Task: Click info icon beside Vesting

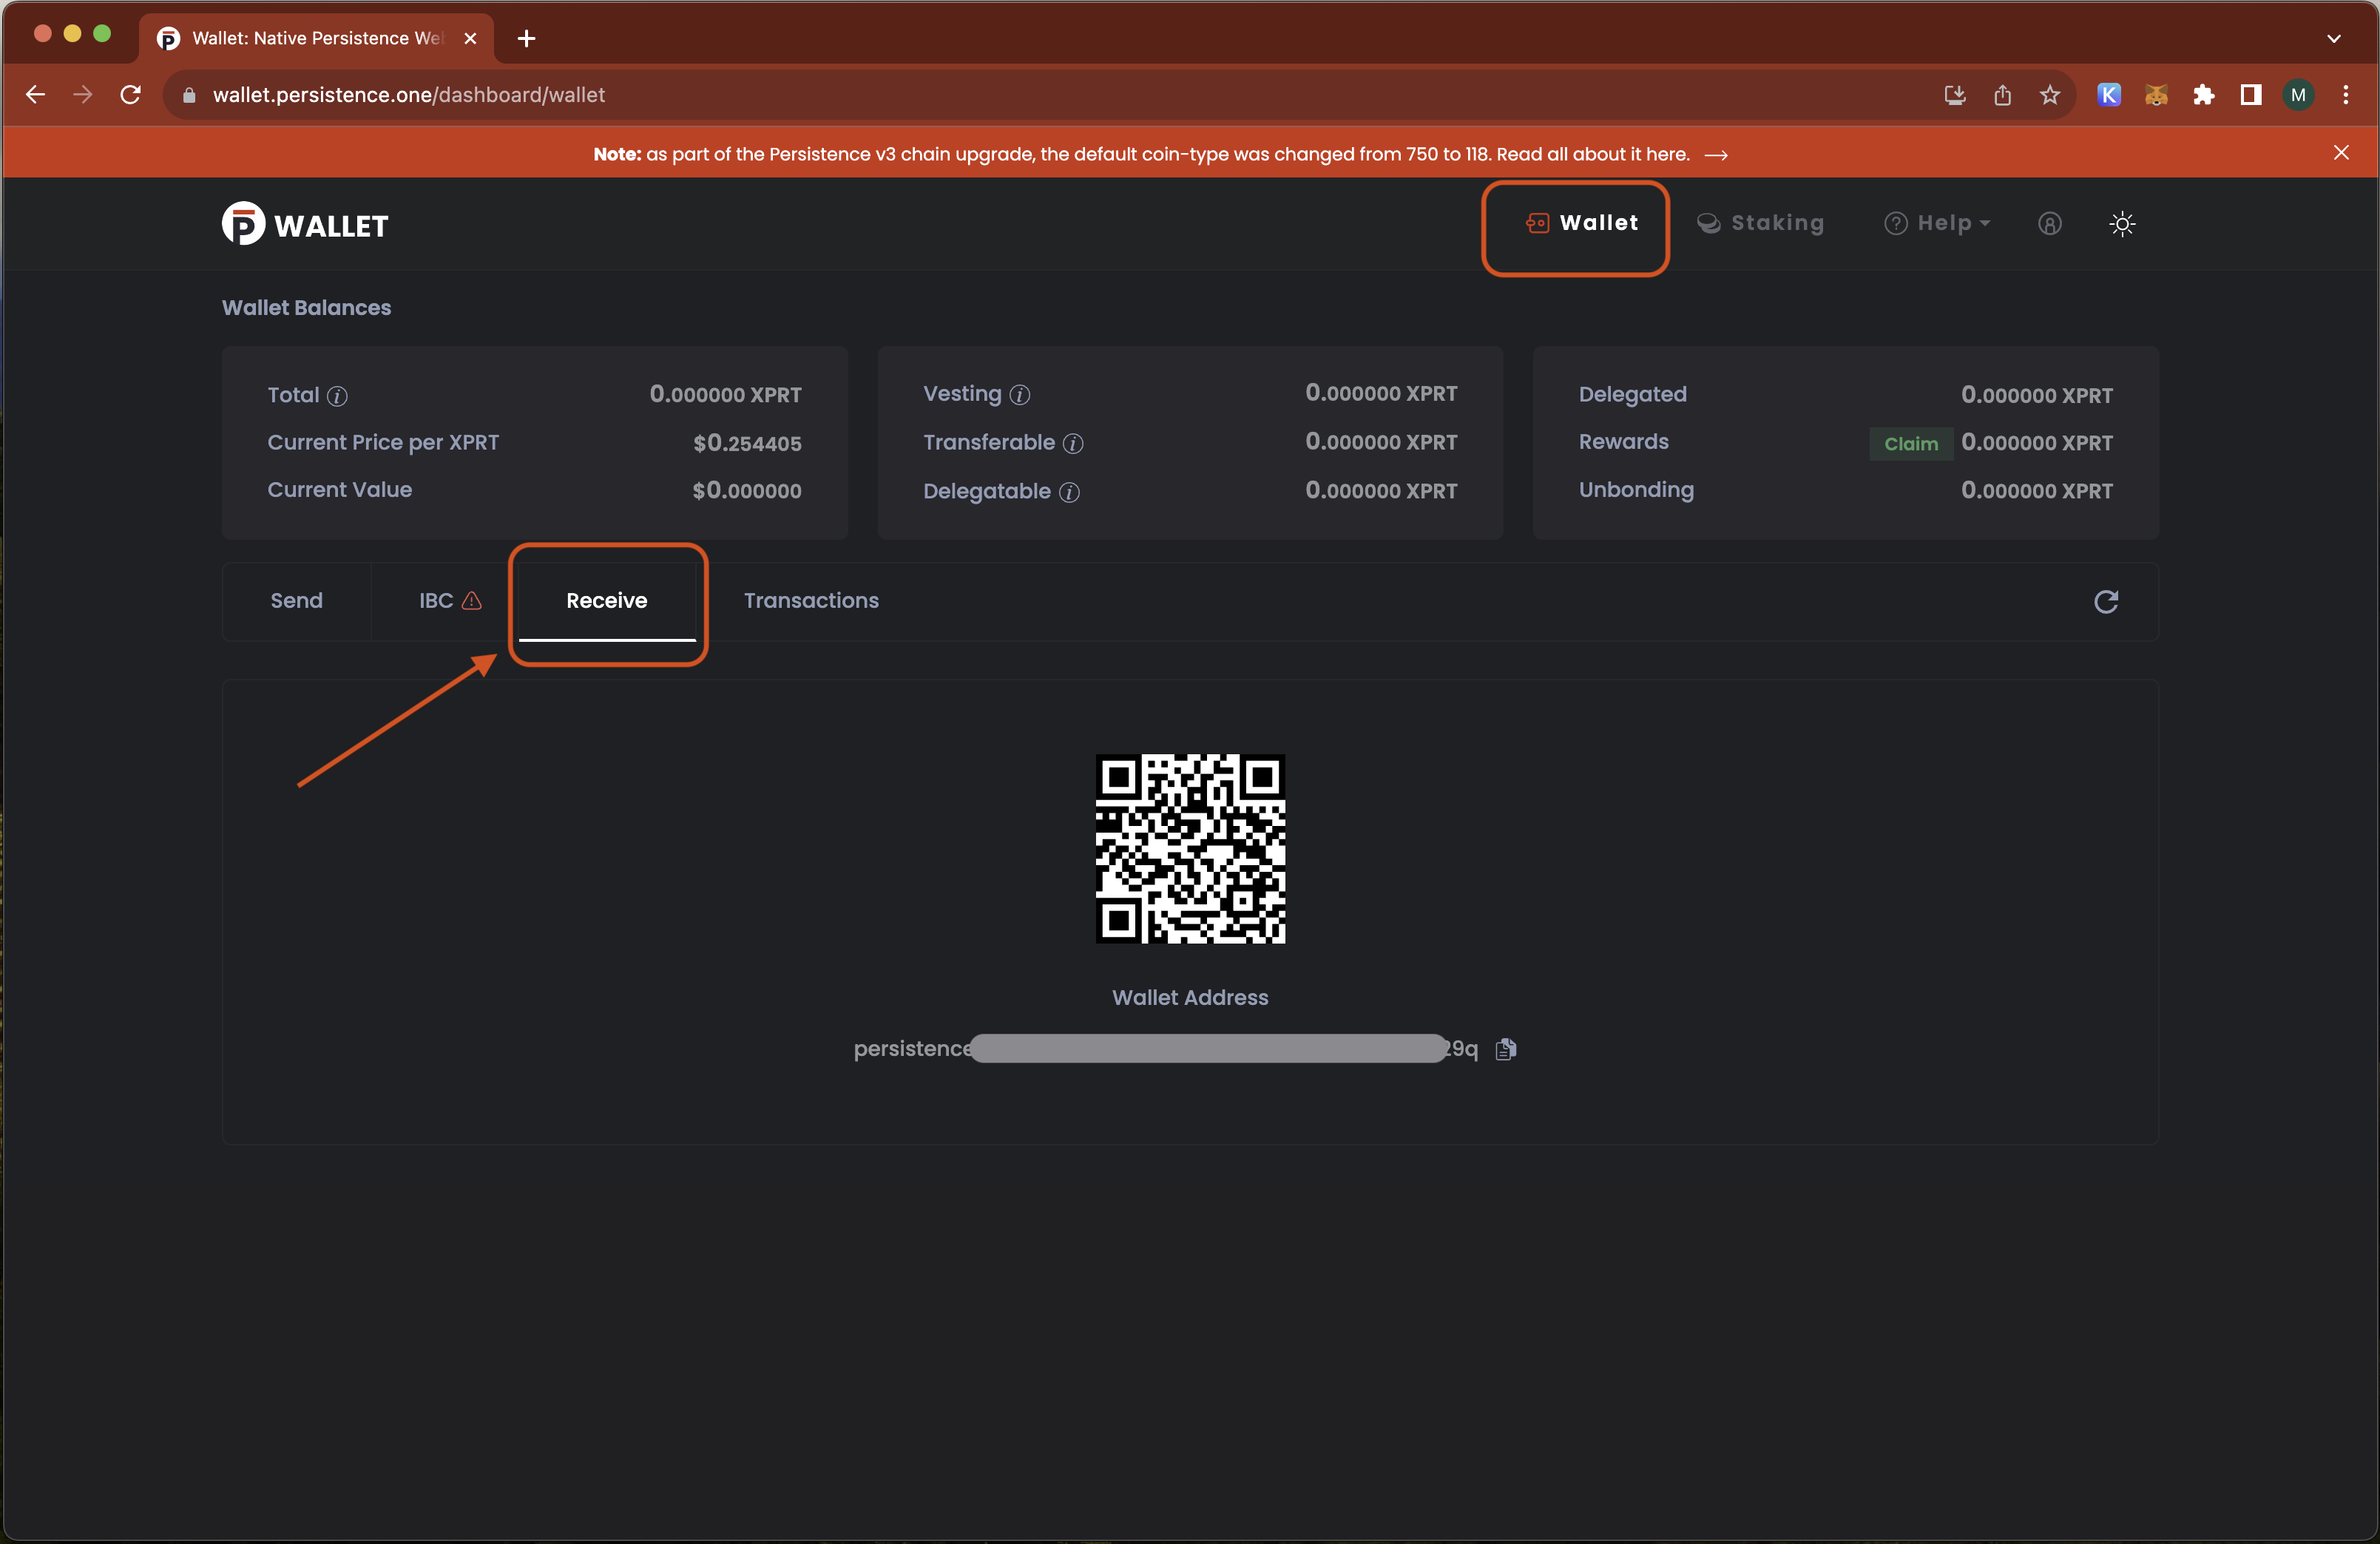Action: coord(1019,395)
